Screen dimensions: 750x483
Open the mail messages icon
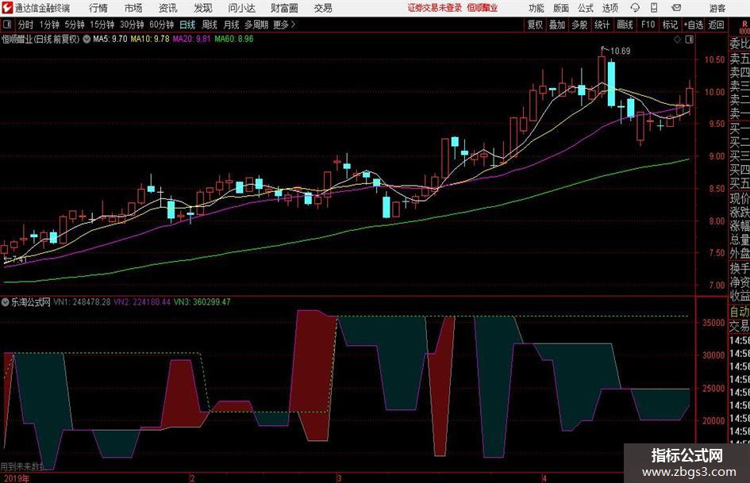point(676,8)
